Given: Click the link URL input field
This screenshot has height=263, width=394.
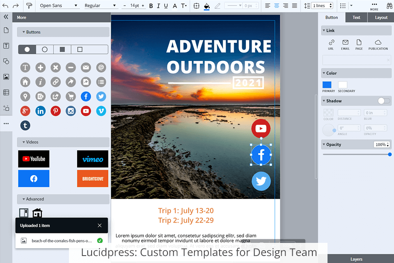Looking at the screenshot, I should tap(356, 60).
